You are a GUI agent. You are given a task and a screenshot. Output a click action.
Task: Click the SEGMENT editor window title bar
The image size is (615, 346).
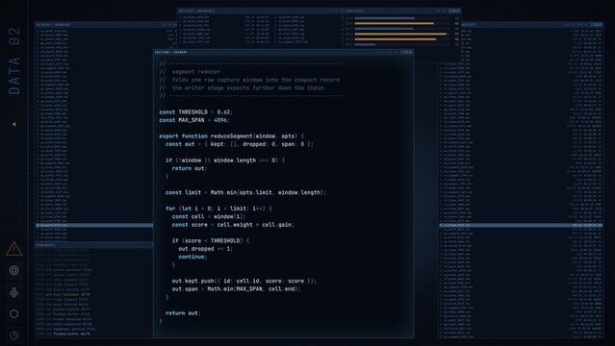pyautogui.click(x=284, y=52)
